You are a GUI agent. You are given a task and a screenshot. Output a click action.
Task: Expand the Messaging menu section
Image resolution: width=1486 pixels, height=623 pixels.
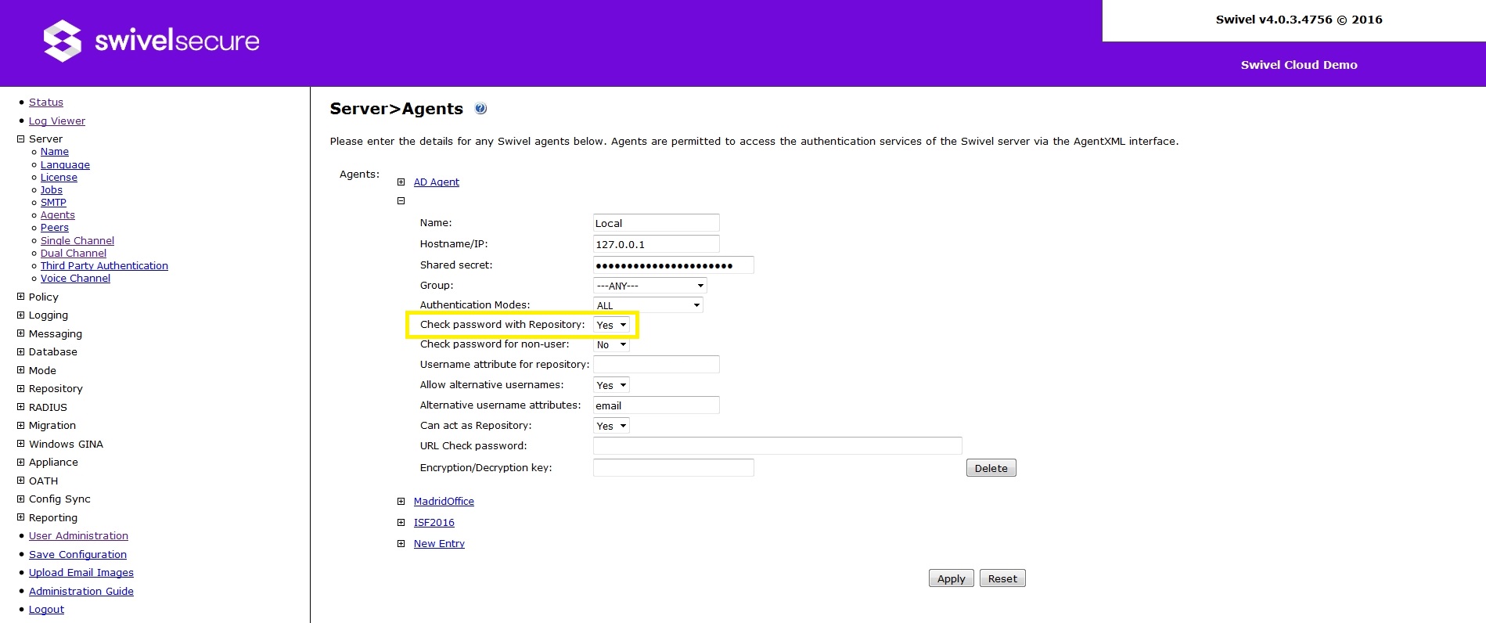[21, 333]
